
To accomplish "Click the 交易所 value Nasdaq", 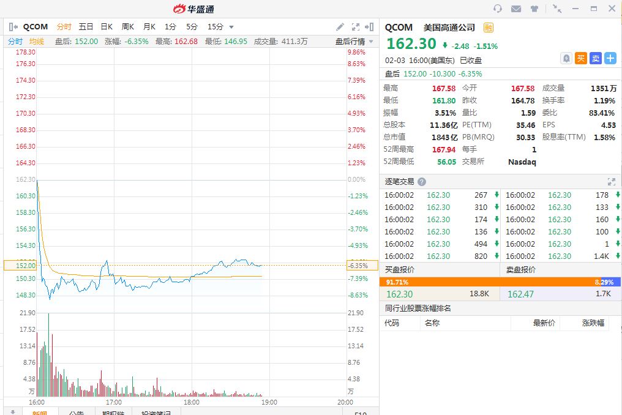I will point(522,162).
